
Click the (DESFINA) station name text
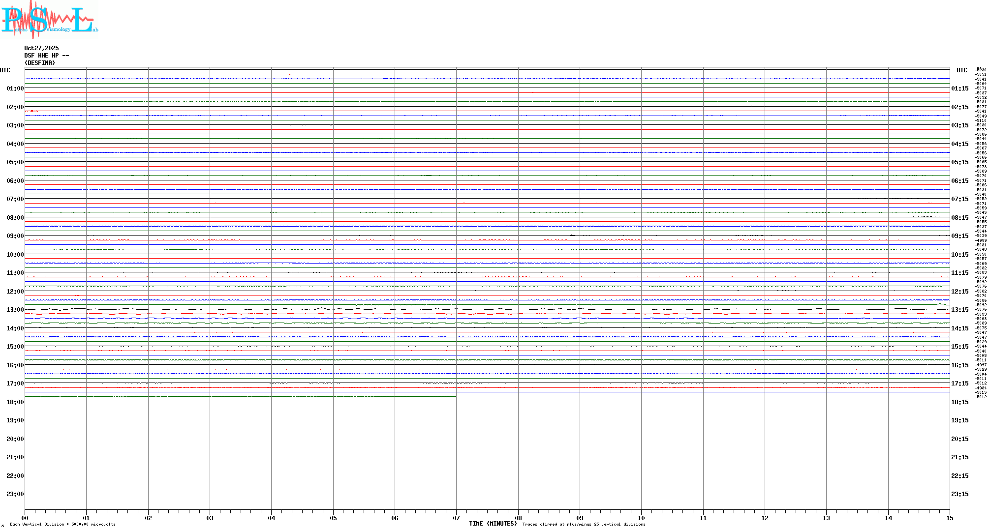[x=40, y=63]
